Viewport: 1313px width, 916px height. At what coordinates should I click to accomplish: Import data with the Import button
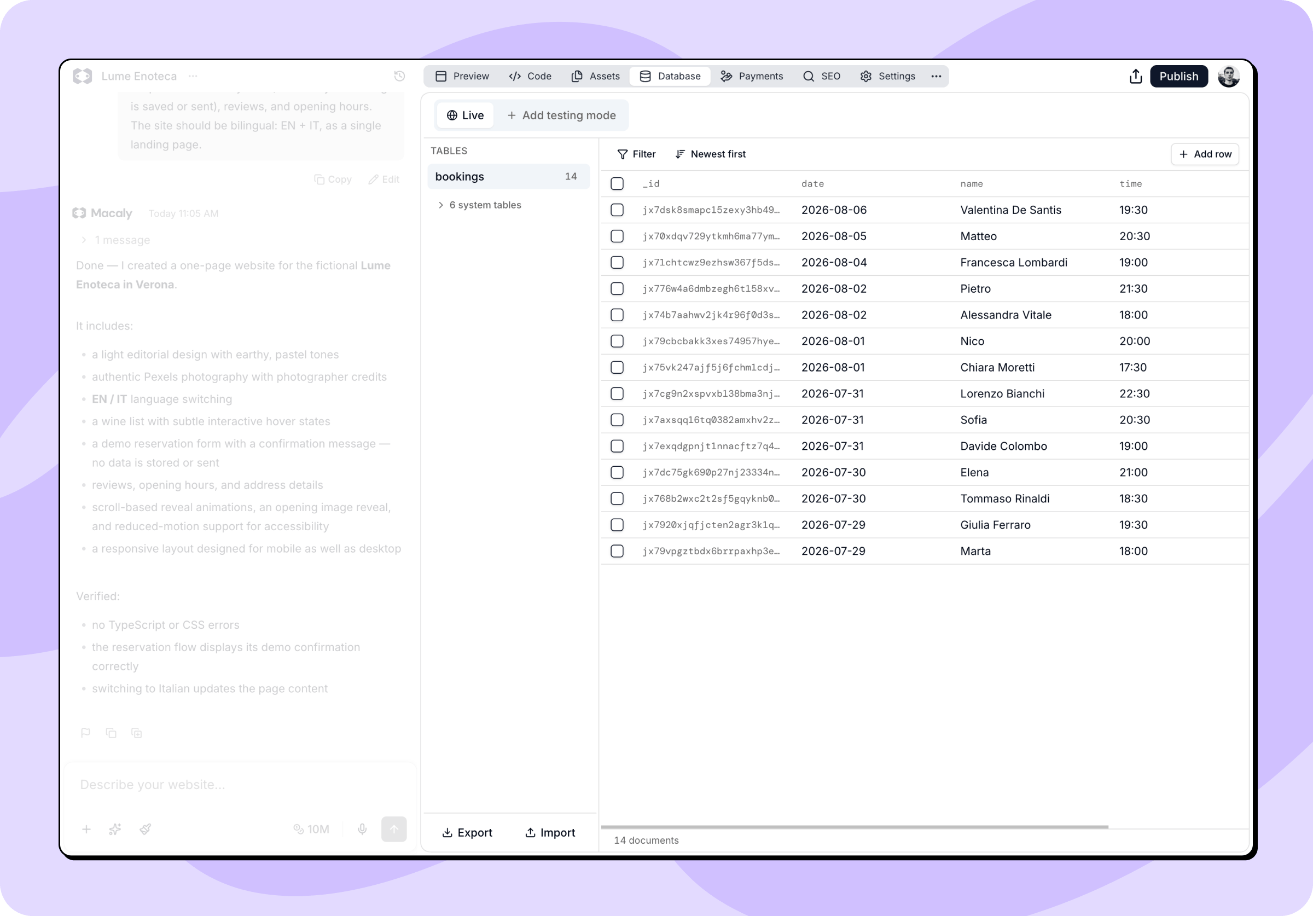coord(550,832)
